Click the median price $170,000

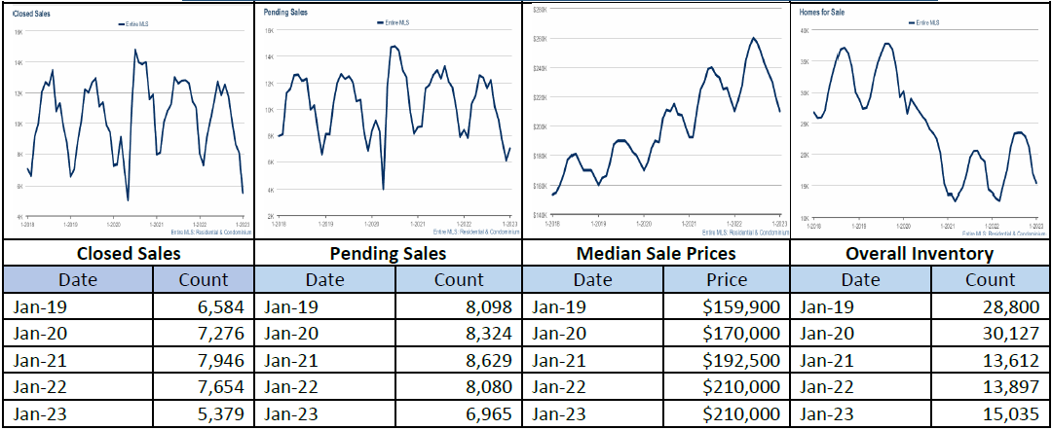[741, 334]
